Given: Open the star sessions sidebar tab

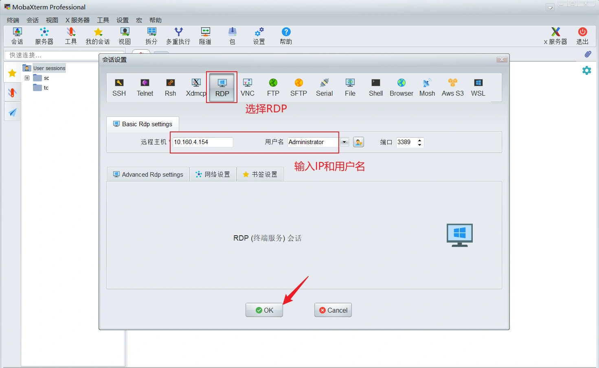Looking at the screenshot, I should click(x=12, y=73).
